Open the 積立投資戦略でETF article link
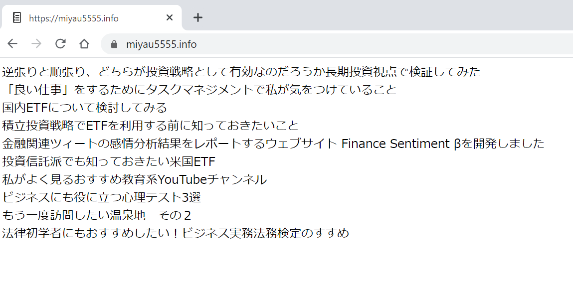 (151, 125)
